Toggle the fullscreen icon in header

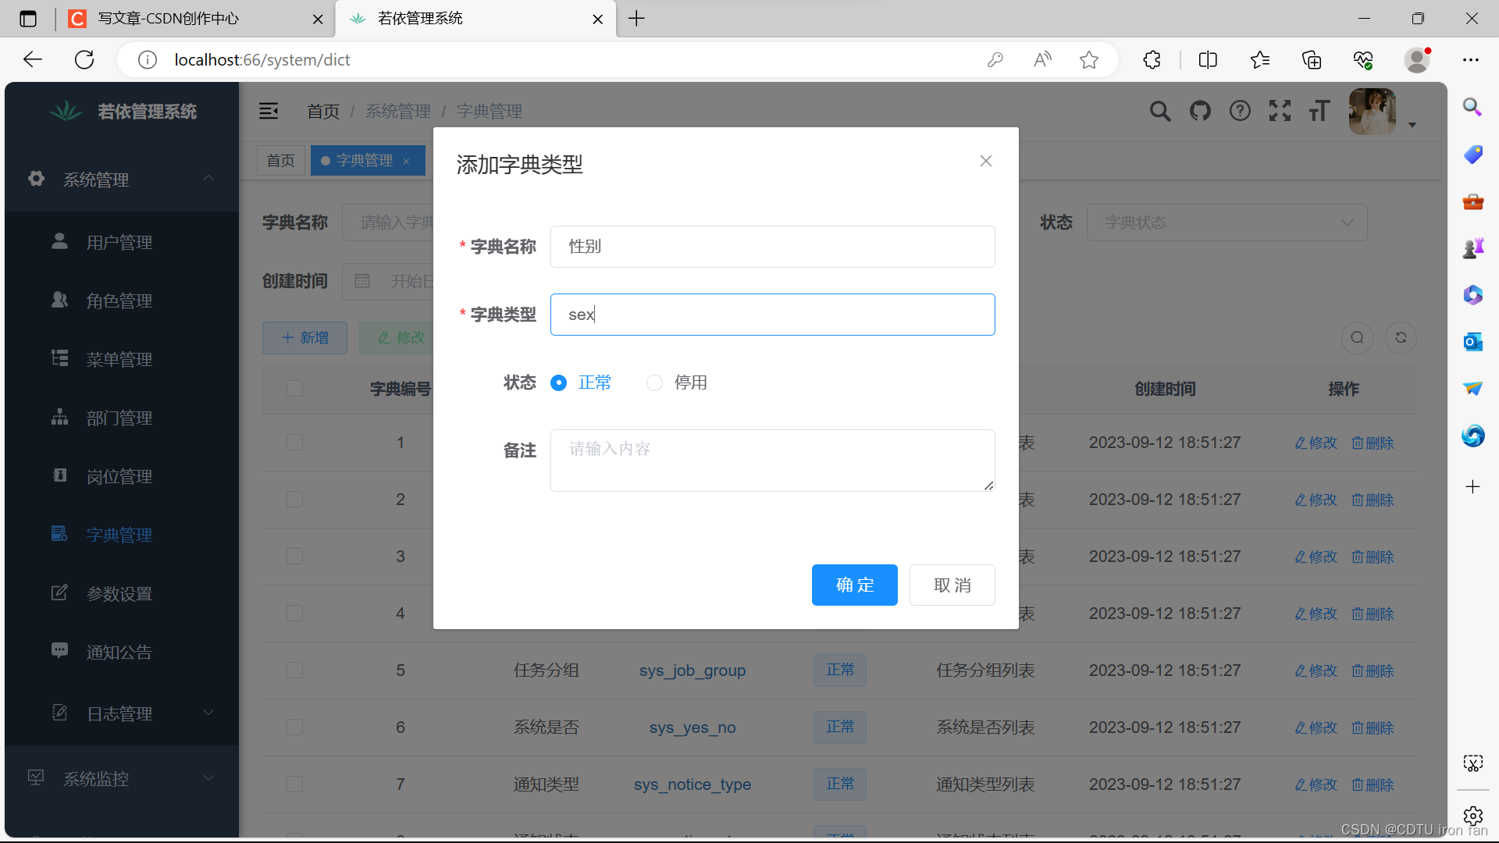tap(1280, 111)
